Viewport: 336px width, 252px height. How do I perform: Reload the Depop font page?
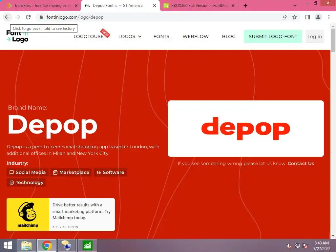pos(28,17)
